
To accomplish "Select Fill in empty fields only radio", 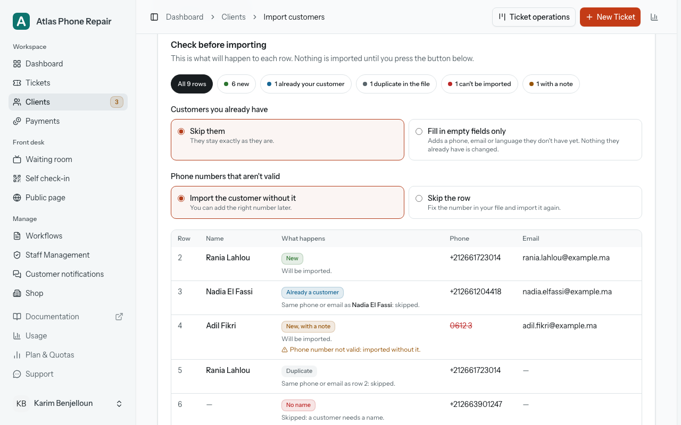I will (419, 131).
